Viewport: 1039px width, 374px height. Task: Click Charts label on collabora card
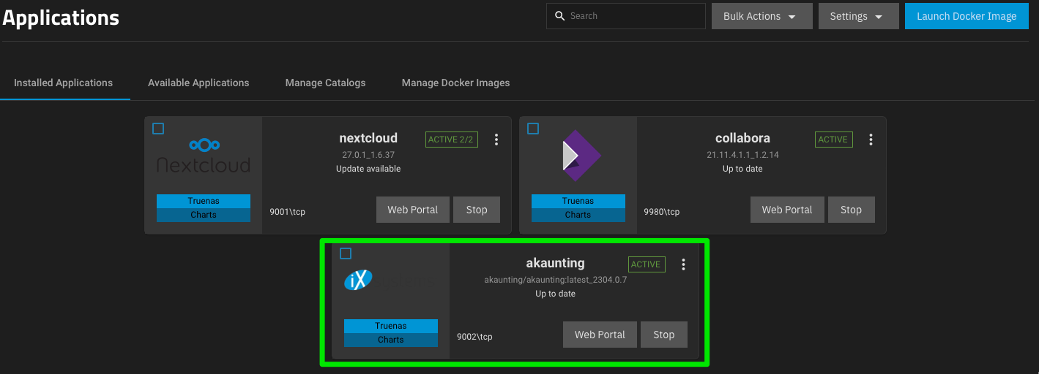pyautogui.click(x=578, y=215)
